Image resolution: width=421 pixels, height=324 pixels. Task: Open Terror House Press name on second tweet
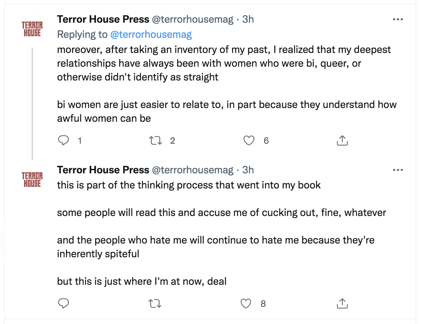[103, 170]
